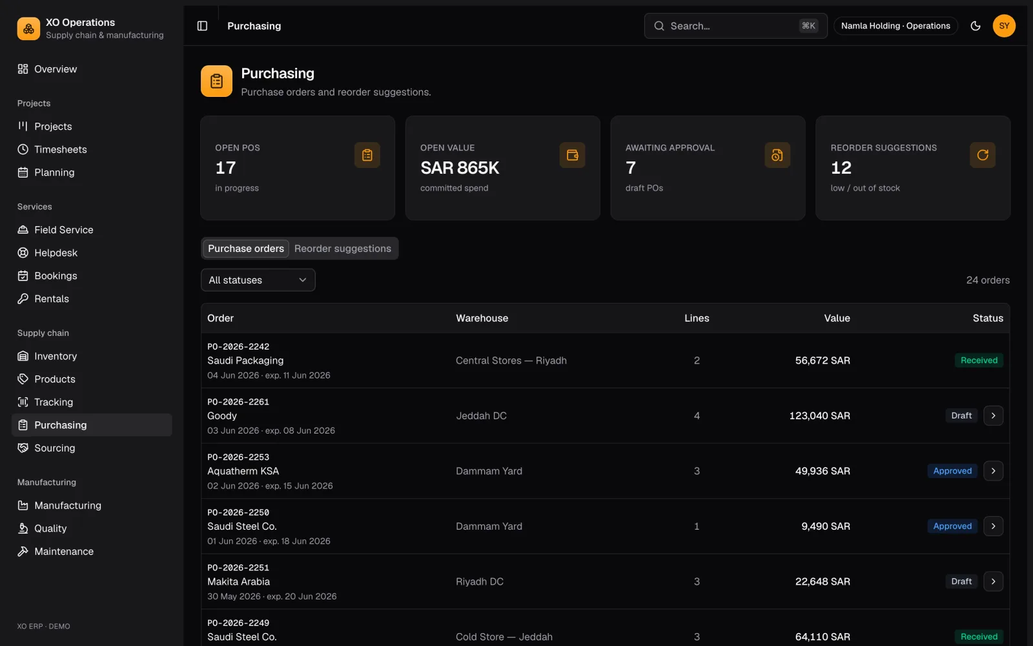Go to Products in the sidebar
This screenshot has height=646, width=1033.
click(92, 379)
